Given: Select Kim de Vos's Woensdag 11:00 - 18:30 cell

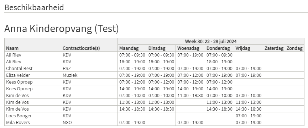Looking at the screenshot, I should pyautogui.click(x=190, y=95).
